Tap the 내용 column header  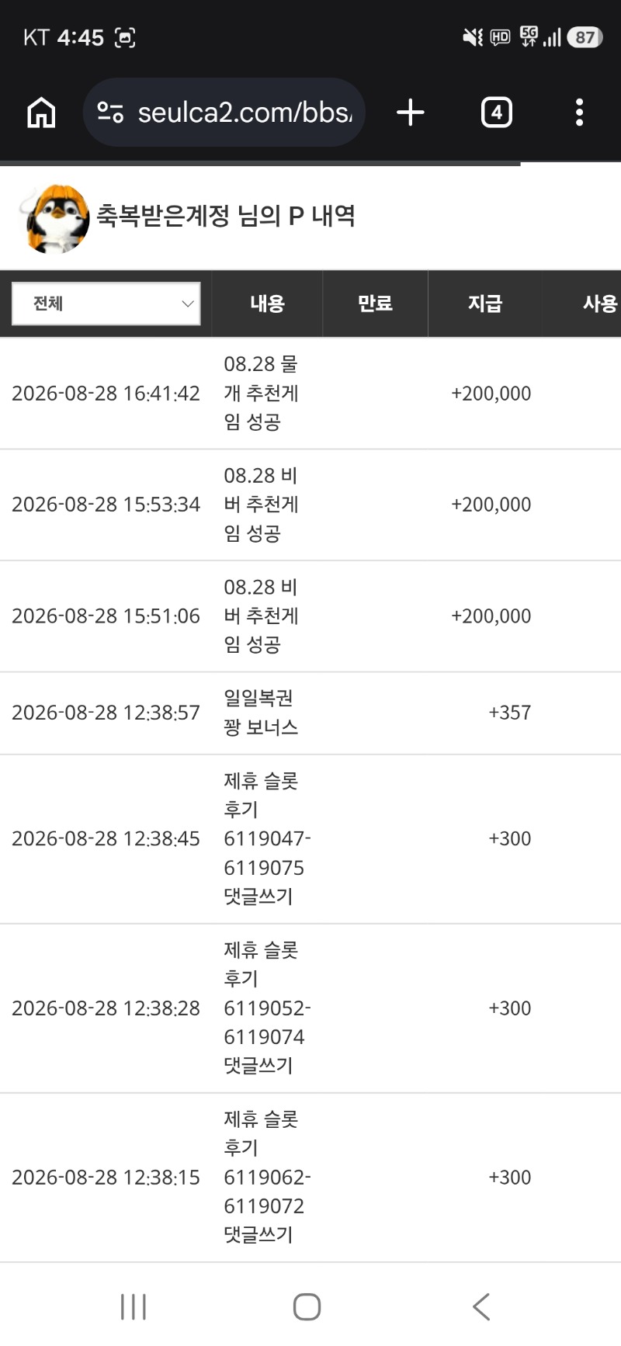267,304
